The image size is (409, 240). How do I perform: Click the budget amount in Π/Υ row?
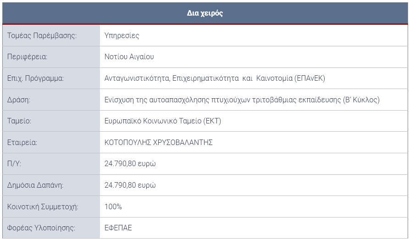[x=130, y=164]
